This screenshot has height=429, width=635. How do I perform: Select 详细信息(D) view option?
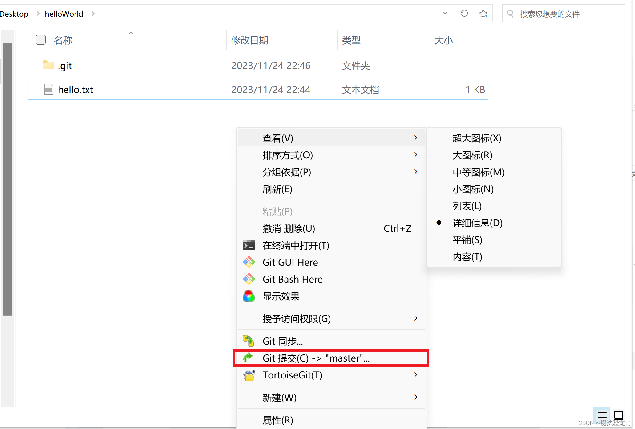coord(477,223)
